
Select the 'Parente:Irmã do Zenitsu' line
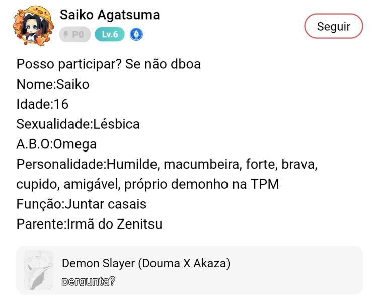click(89, 223)
